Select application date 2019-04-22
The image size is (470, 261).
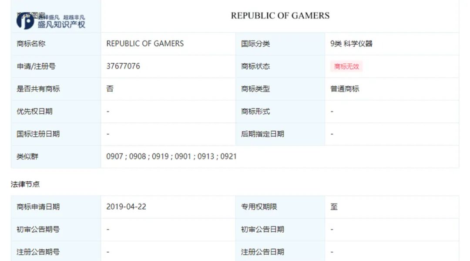(126, 207)
